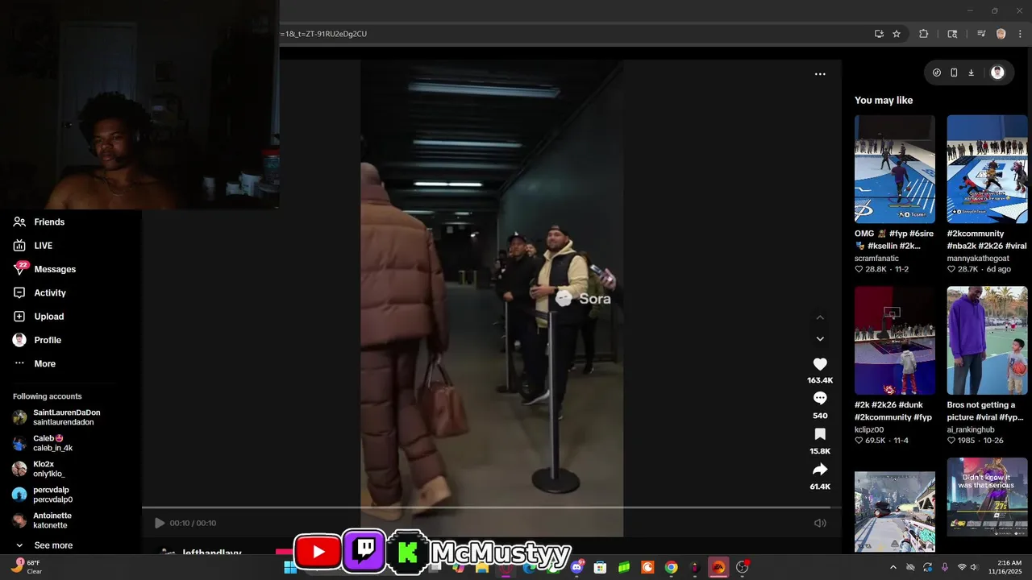This screenshot has width=1032, height=580.
Task: Open Chrome profile avatar
Action: 1001,34
